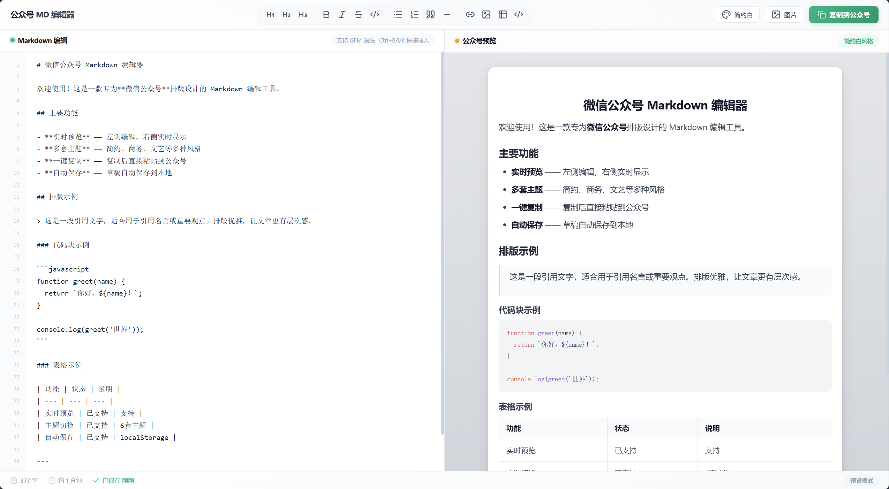This screenshot has width=889, height=489.
Task: Click the 'function greet(name) {' editor line
Action: (x=81, y=281)
